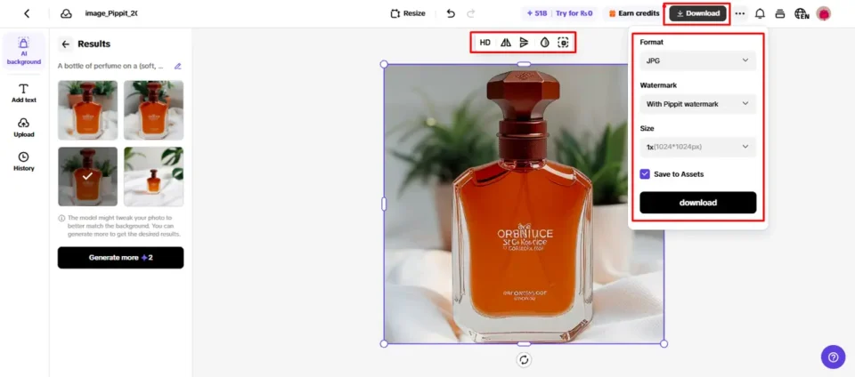The width and height of the screenshot is (855, 377).
Task: Click the rotate handle below the image
Action: 524,359
